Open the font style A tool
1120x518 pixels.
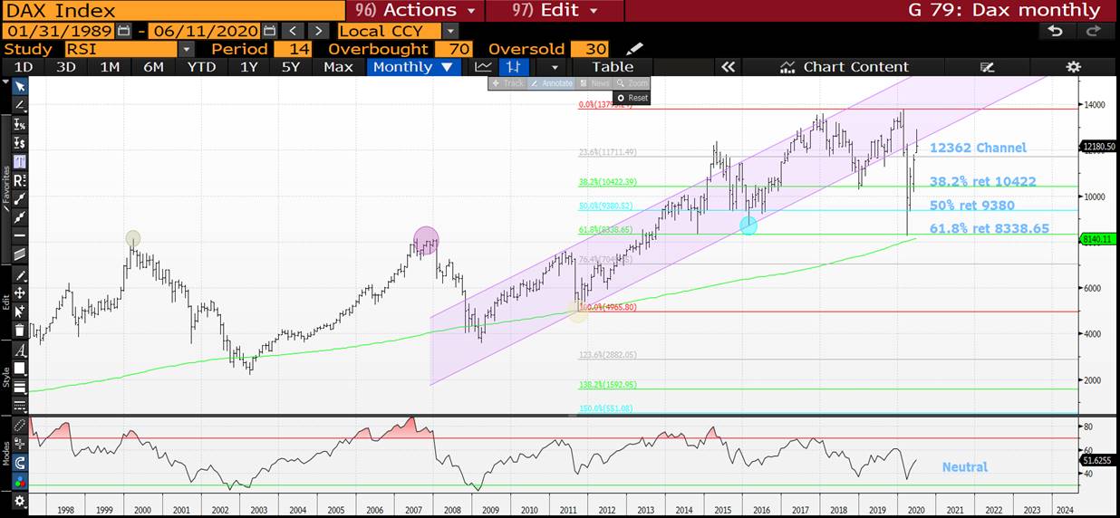(x=20, y=350)
